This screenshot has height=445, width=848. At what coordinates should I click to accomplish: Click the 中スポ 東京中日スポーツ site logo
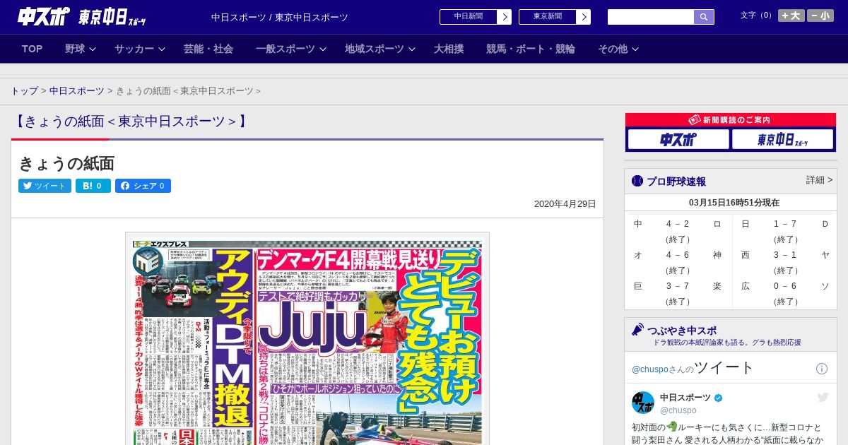83,17
